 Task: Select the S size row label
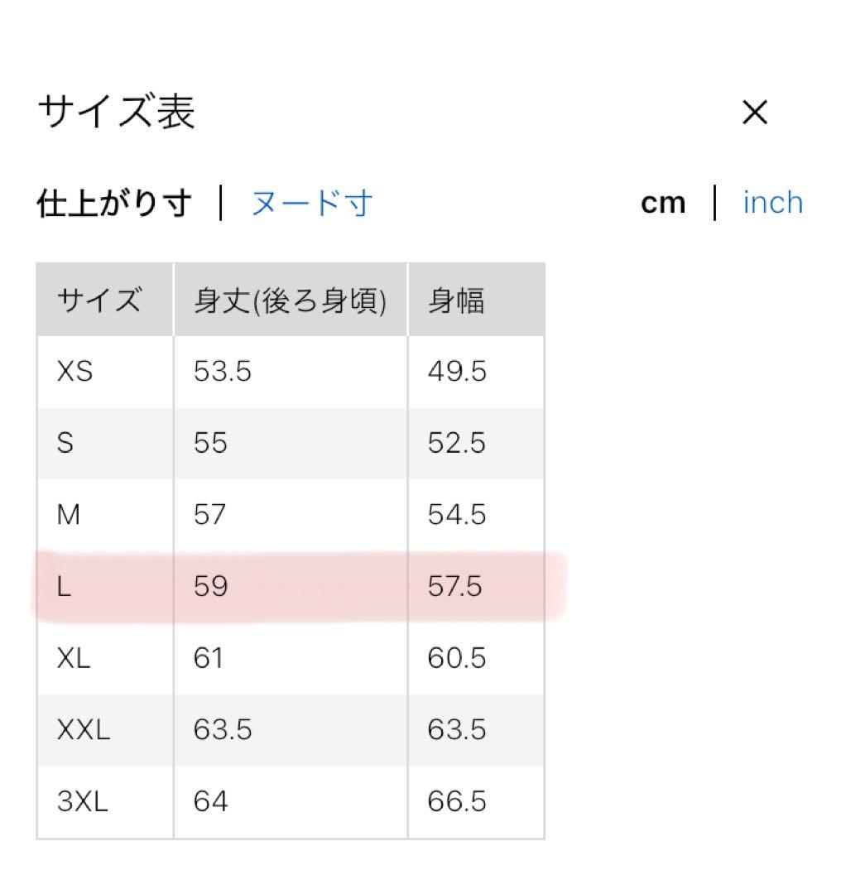(x=65, y=443)
